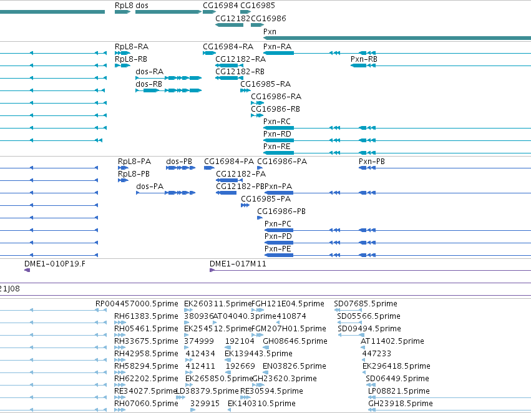The width and height of the screenshot is (531, 413).
Task: Click EST FGH121E04.5prime label
Action: tap(288, 304)
